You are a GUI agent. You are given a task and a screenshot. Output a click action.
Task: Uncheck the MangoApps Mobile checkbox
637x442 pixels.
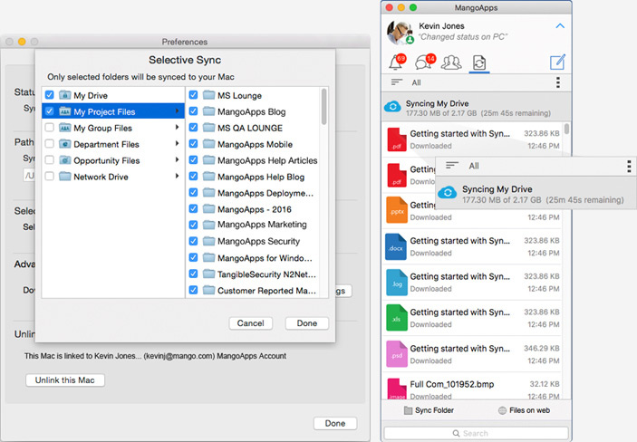pos(193,144)
